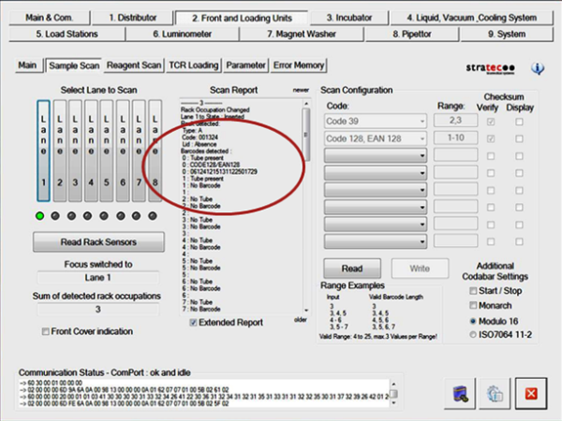
Task: Click the blue info icon beside Stratec logo
Action: tap(538, 68)
